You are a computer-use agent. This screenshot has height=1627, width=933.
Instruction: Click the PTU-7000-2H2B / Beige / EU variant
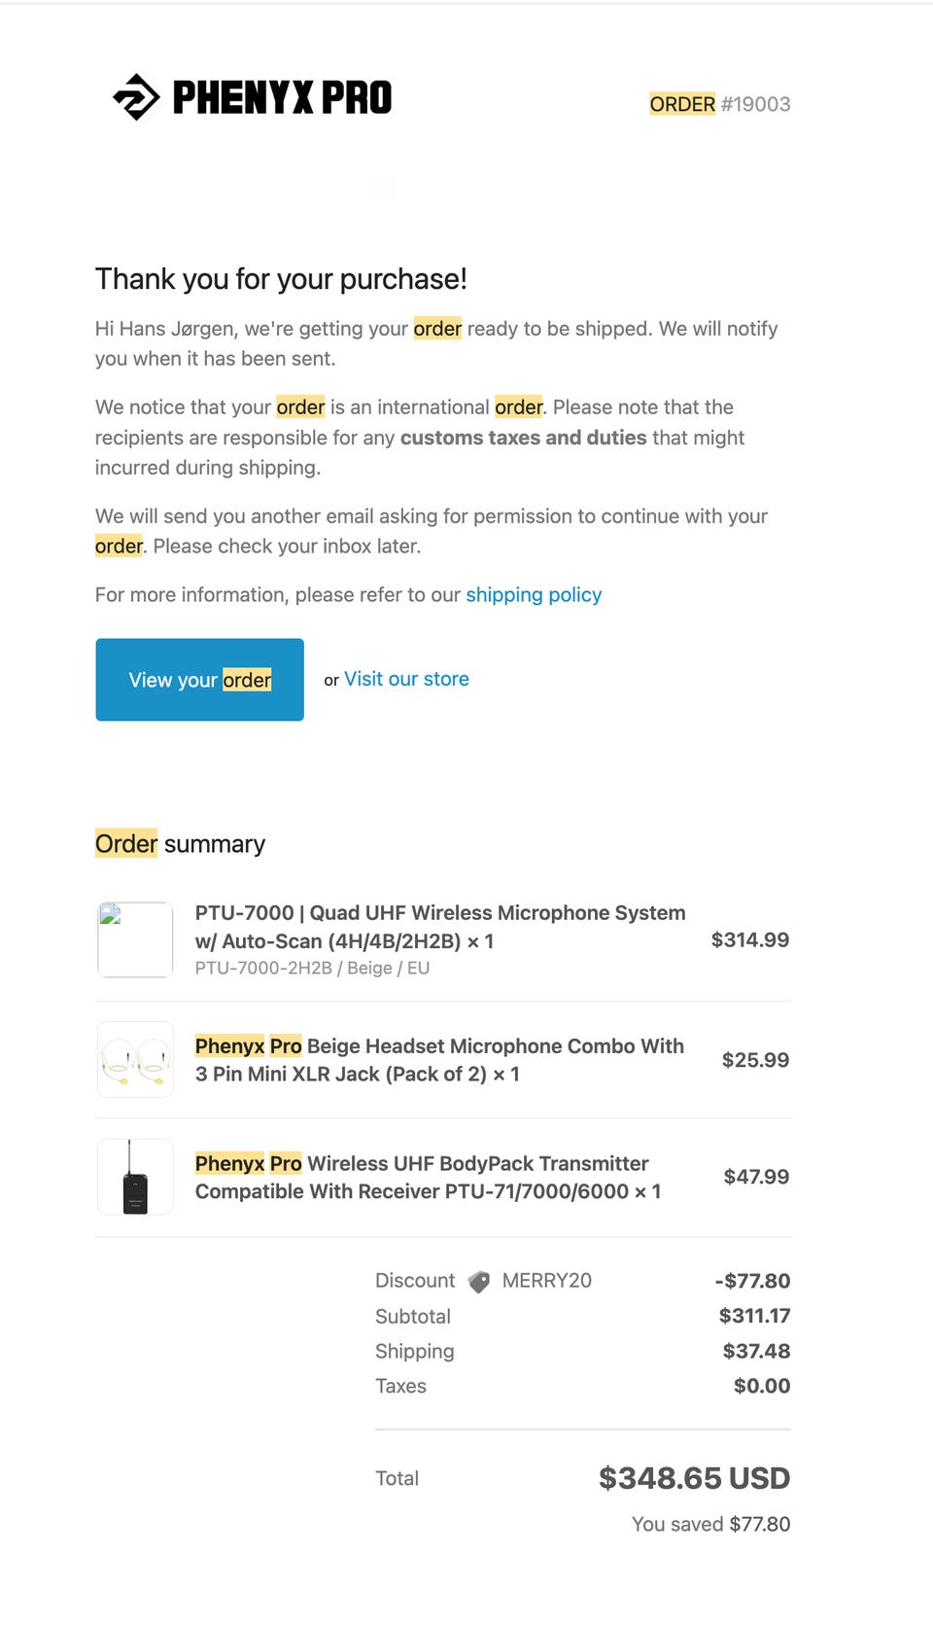click(x=312, y=969)
